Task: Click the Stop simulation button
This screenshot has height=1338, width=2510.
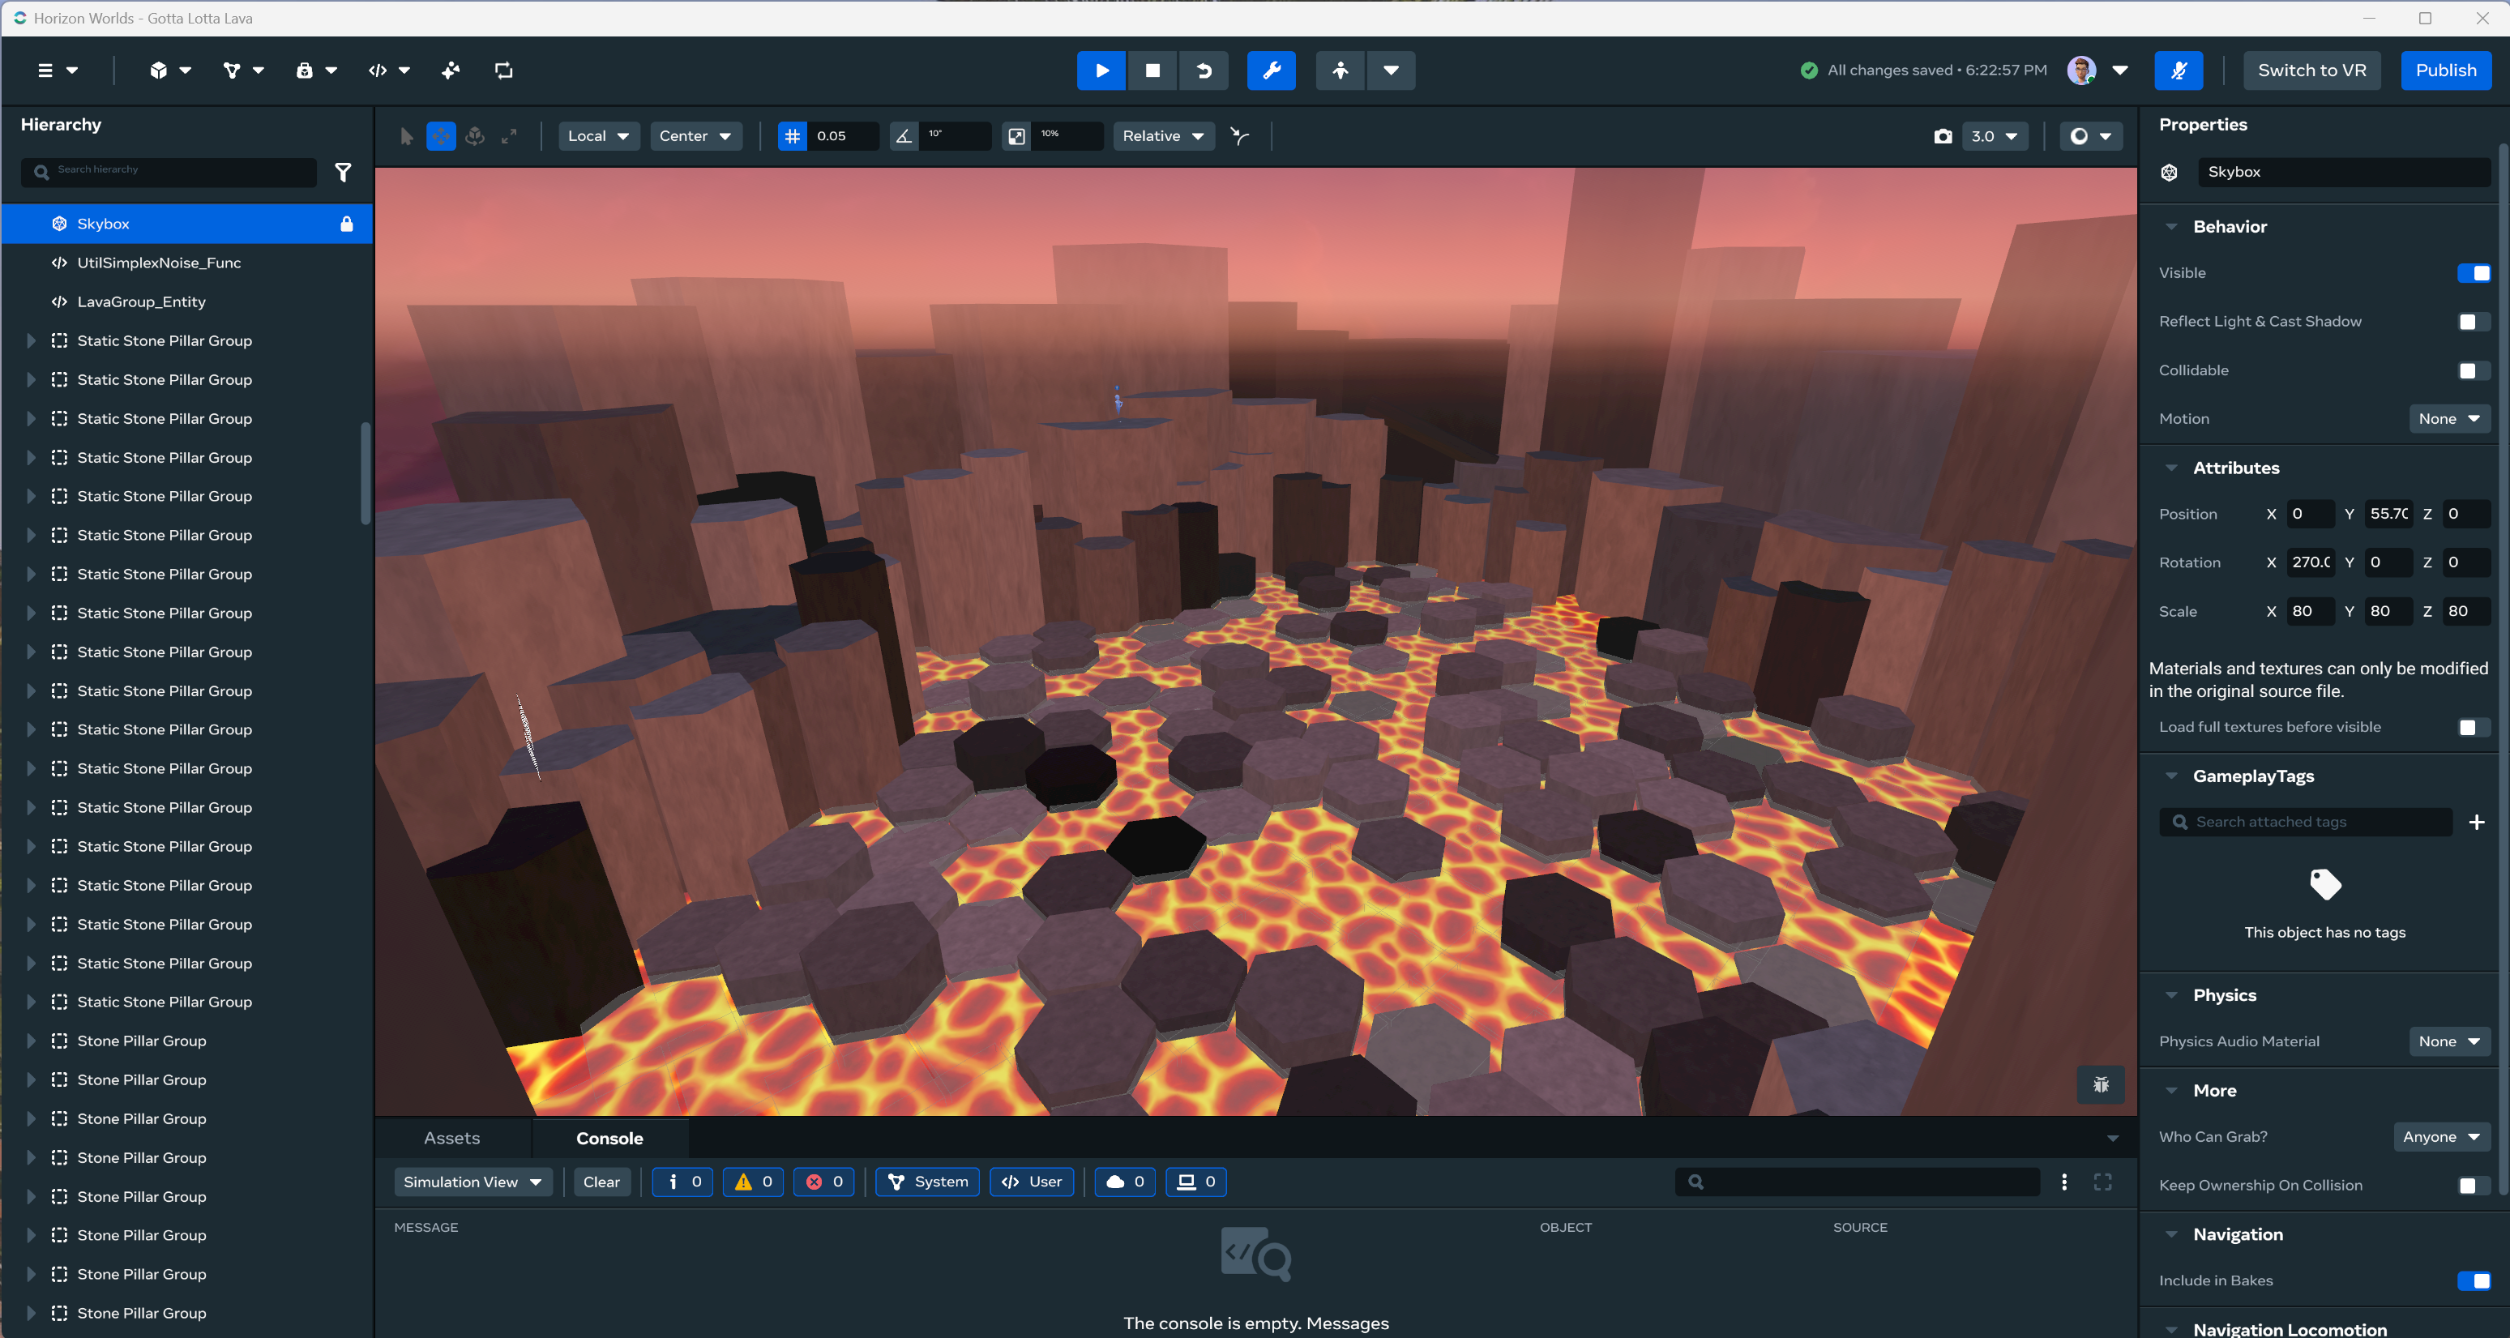Action: tap(1152, 71)
